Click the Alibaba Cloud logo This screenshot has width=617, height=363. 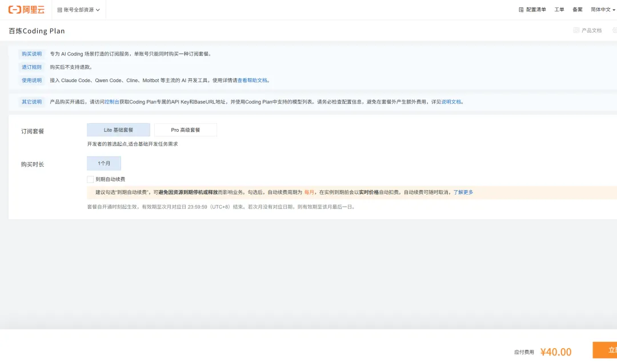click(26, 10)
